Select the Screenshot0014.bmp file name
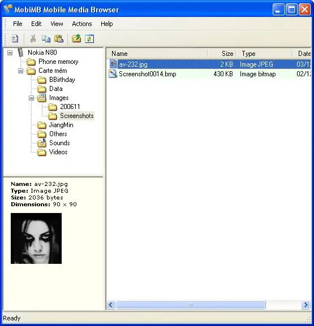The height and width of the screenshot is (326, 314). click(x=148, y=74)
